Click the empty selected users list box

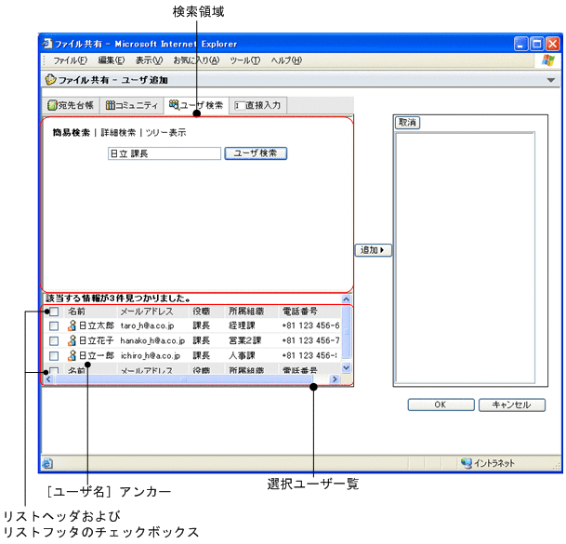coord(466,258)
